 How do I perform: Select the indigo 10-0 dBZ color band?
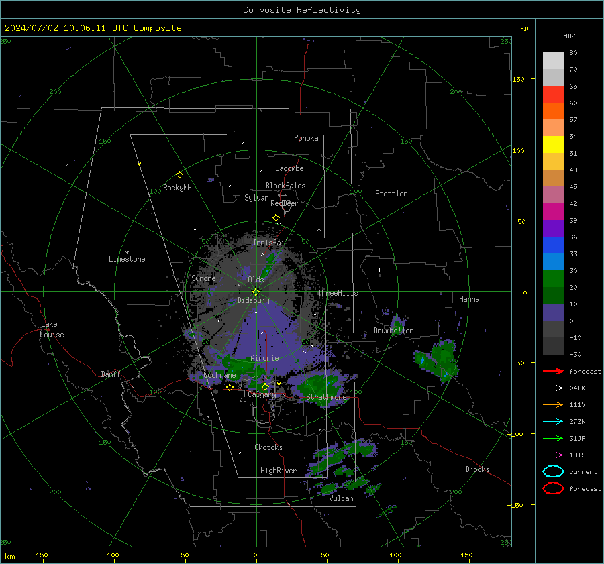(x=553, y=313)
